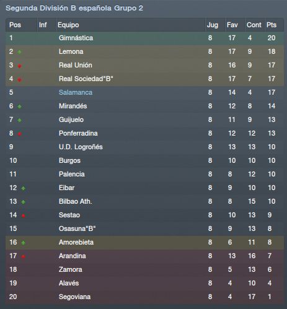Image resolution: width=287 pixels, height=309 pixels.
Task: Sort table by Fav column
Action: [232, 25]
